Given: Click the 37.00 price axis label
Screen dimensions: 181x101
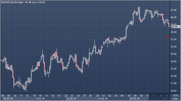Looking at the screenshot, I should [173, 39].
